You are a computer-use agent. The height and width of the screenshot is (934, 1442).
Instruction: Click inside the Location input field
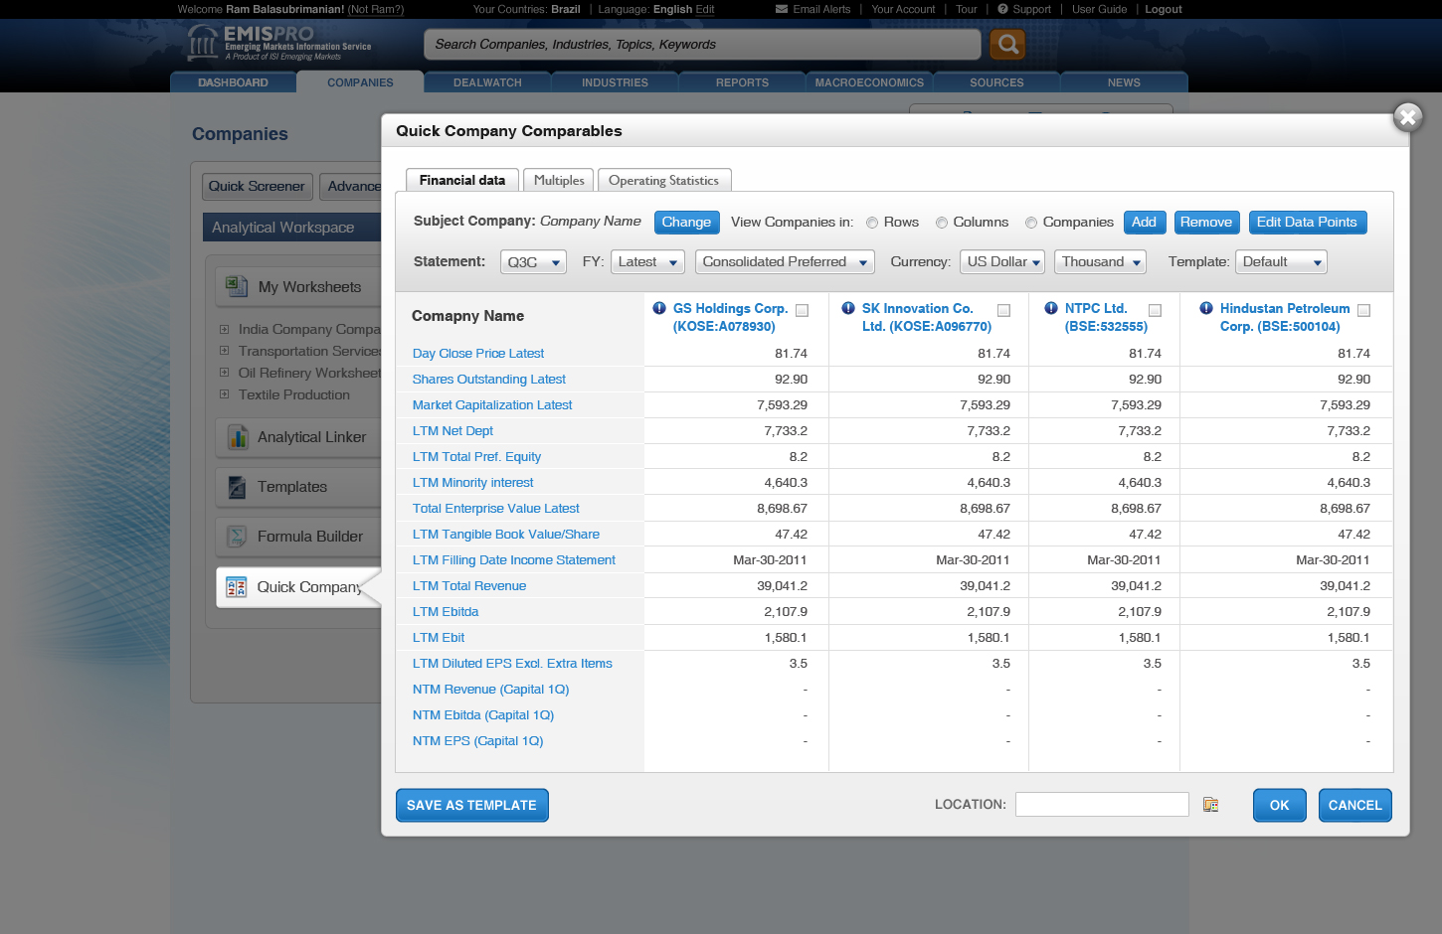[1102, 805]
